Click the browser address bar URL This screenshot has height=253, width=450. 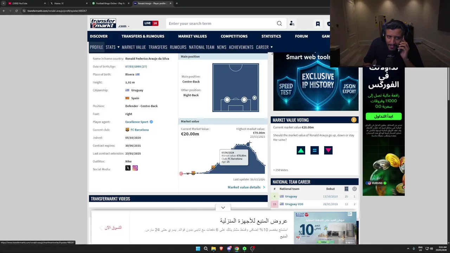(57, 11)
